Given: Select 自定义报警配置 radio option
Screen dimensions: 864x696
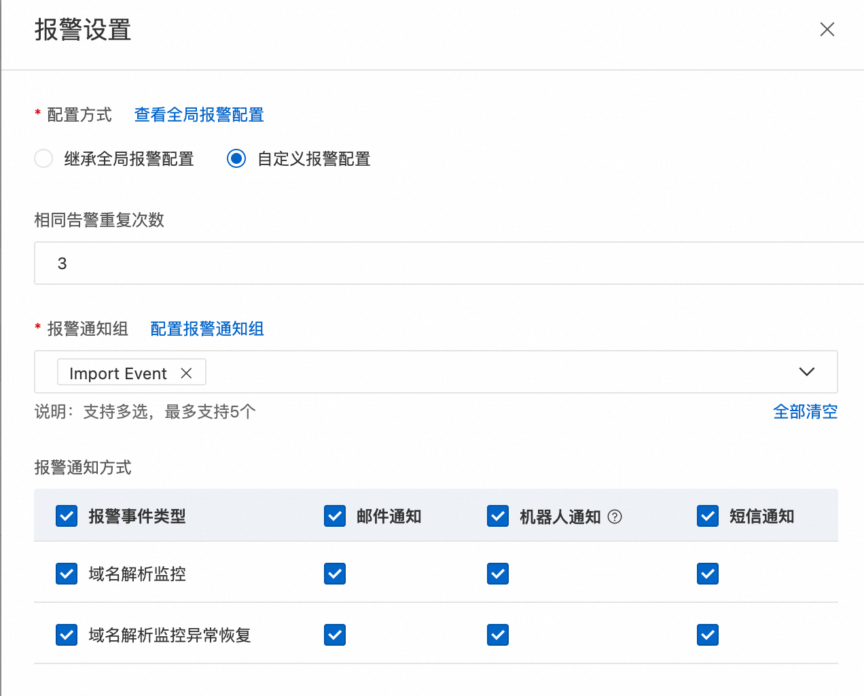Looking at the screenshot, I should tap(236, 159).
